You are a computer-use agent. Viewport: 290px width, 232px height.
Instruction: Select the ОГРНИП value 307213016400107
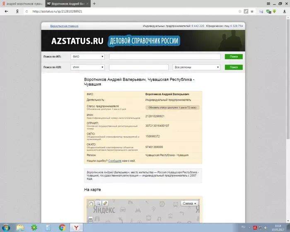pyautogui.click(x=157, y=126)
